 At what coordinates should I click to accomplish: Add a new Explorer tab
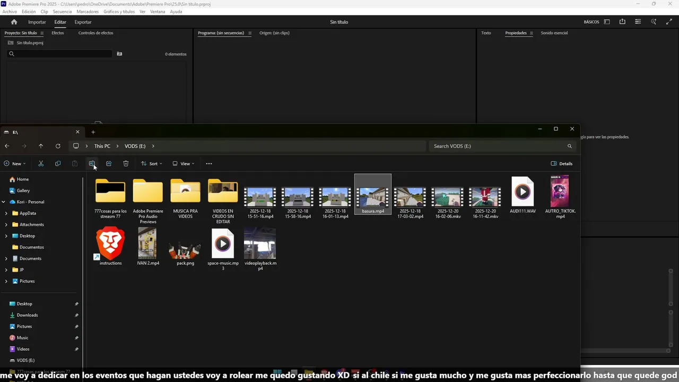pyautogui.click(x=93, y=132)
